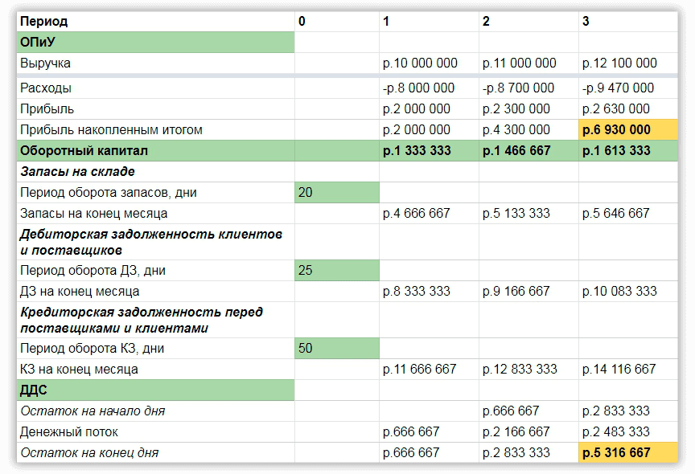
Task: Click the ДЗ turnover days cell containing 25
Action: pyautogui.click(x=336, y=270)
